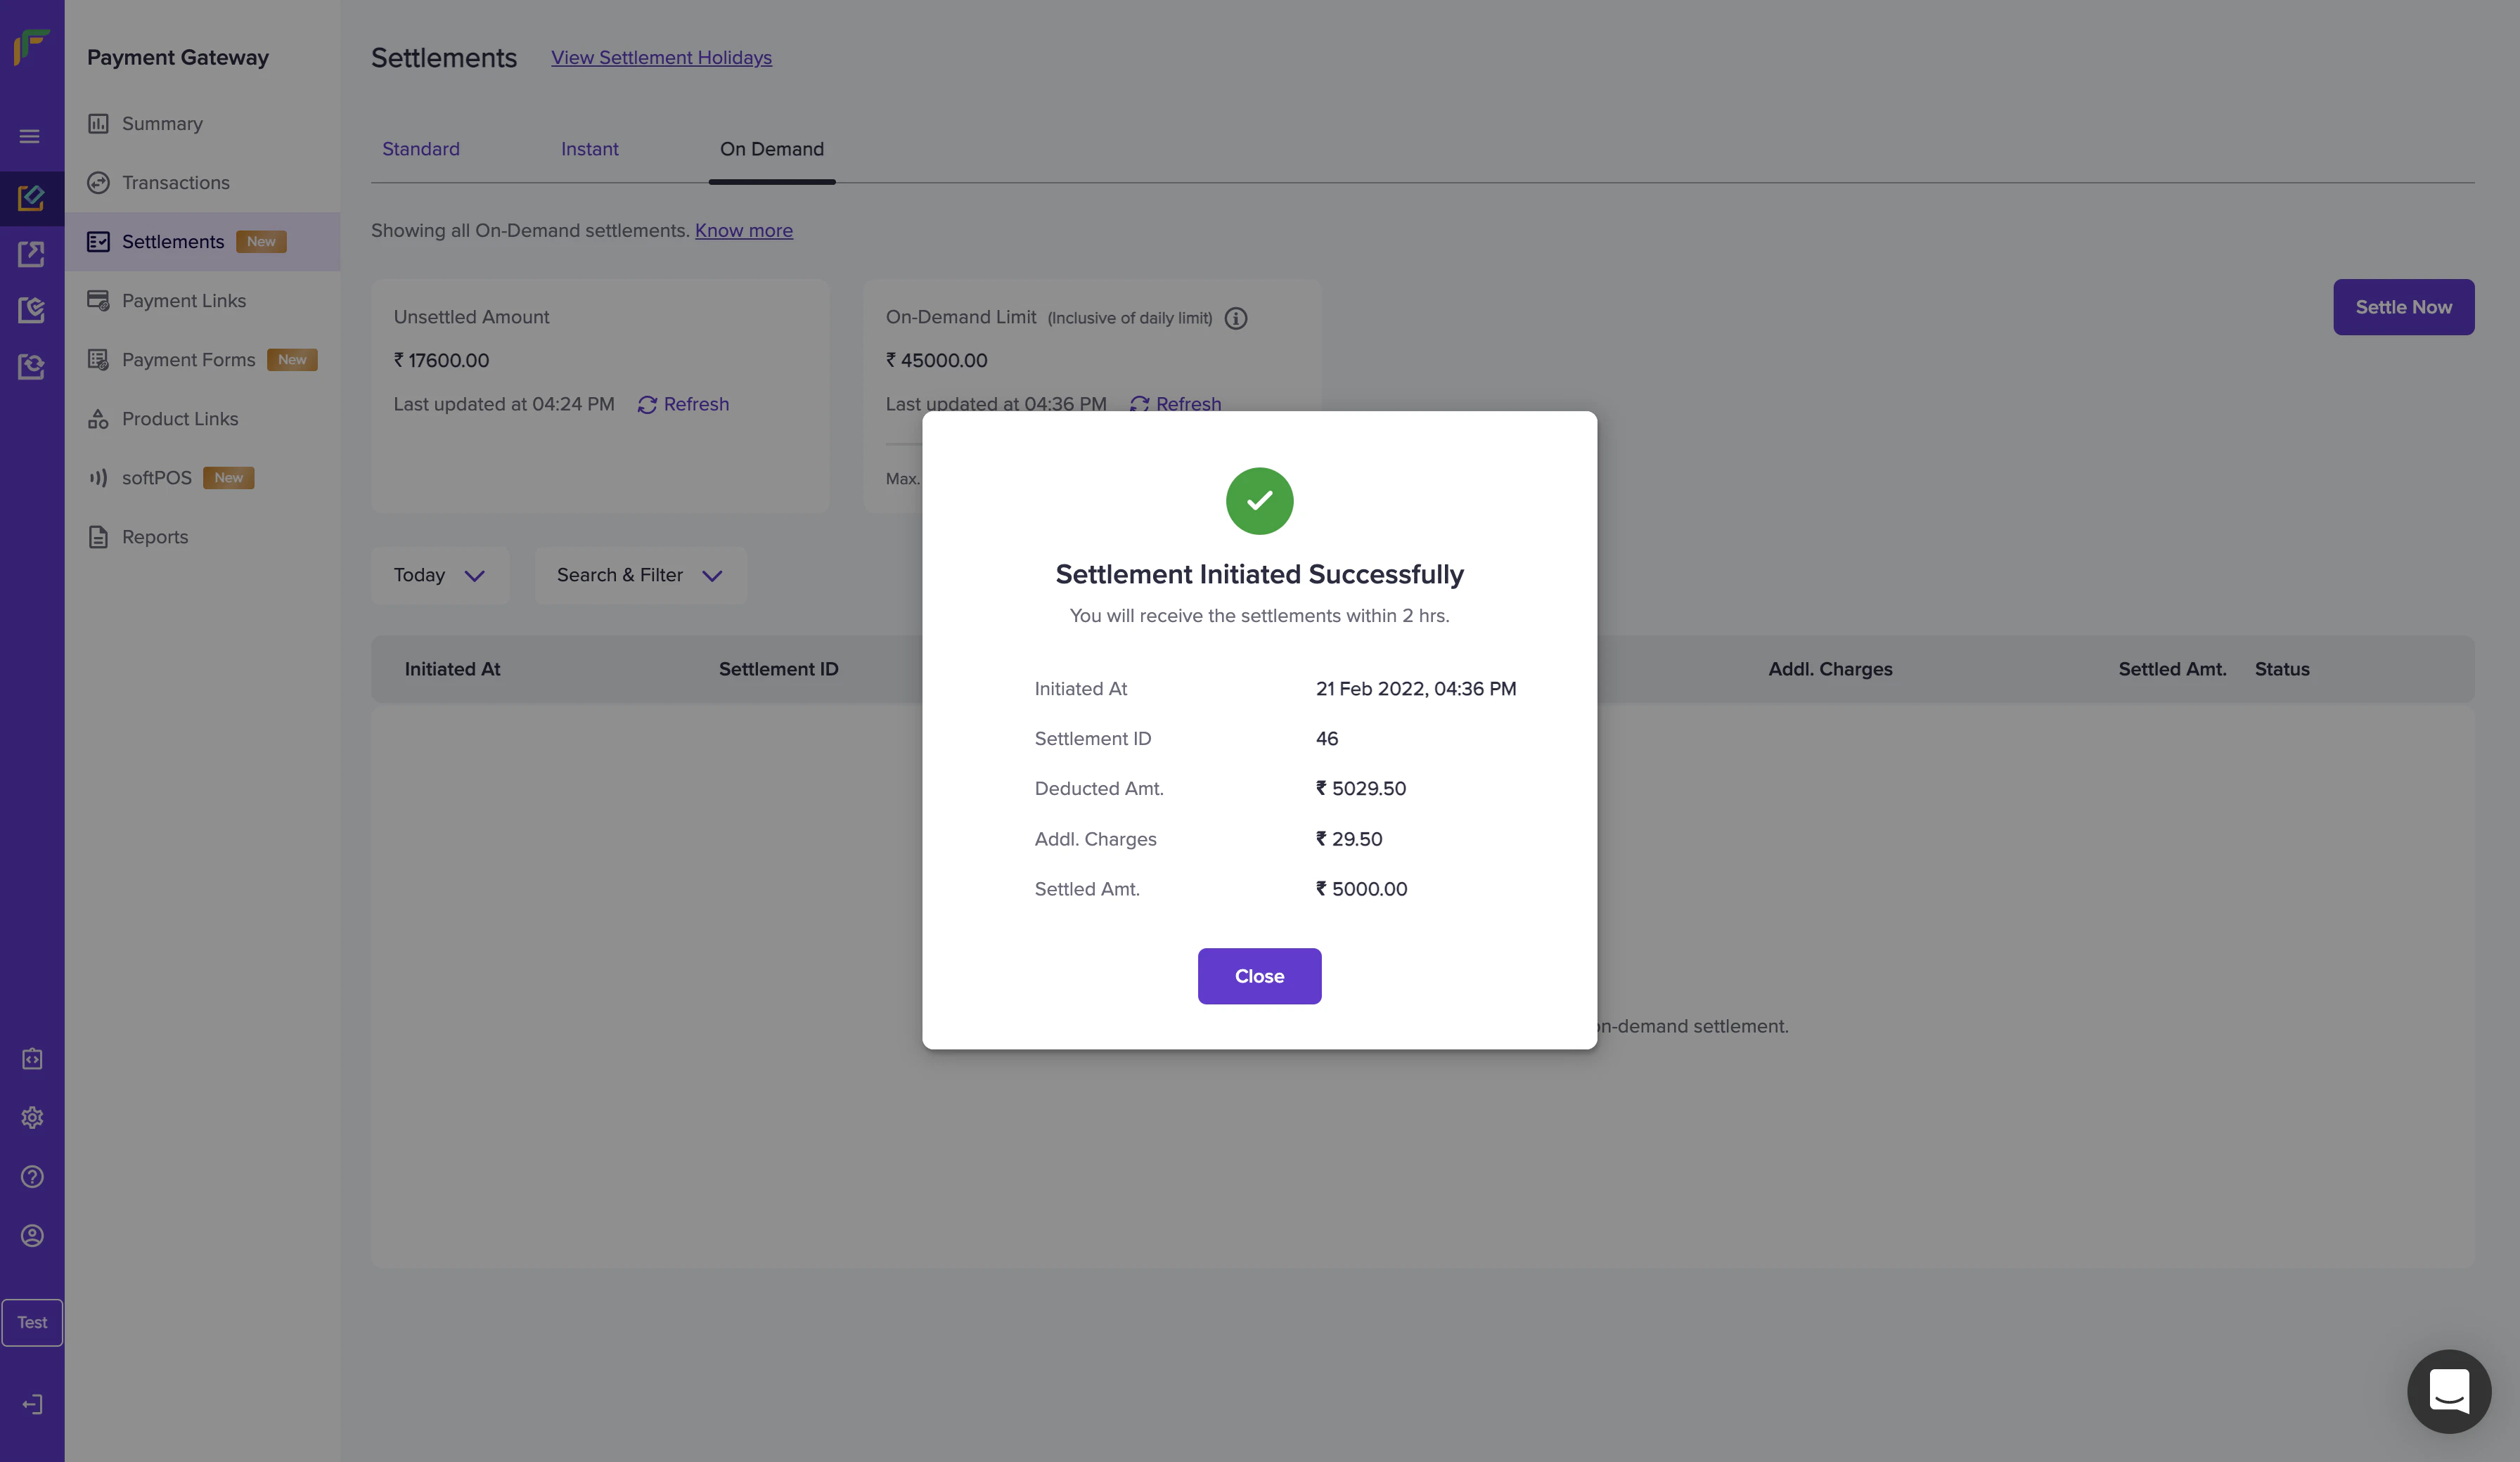Click the Know more link
The width and height of the screenshot is (2520, 1462).
(x=743, y=231)
